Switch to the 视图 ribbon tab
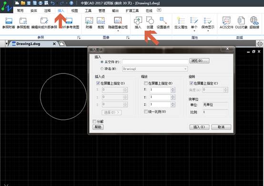Viewport: 264px width, 186px height. point(74,10)
